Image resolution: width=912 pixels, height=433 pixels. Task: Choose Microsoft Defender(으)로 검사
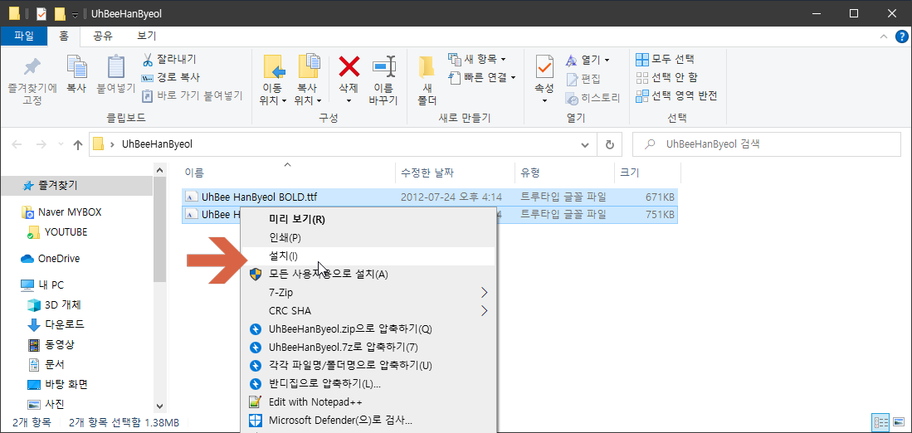[x=368, y=420]
